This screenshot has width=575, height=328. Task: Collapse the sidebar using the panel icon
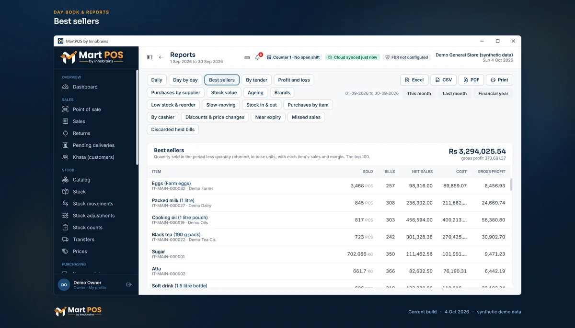[x=149, y=57]
